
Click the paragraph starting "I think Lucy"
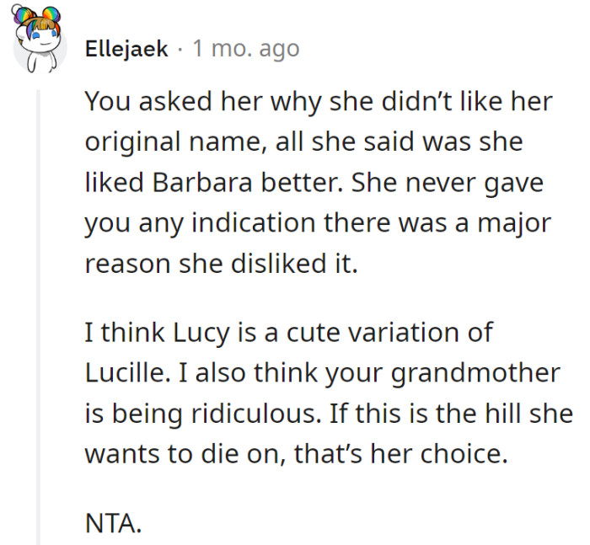click(x=329, y=393)
